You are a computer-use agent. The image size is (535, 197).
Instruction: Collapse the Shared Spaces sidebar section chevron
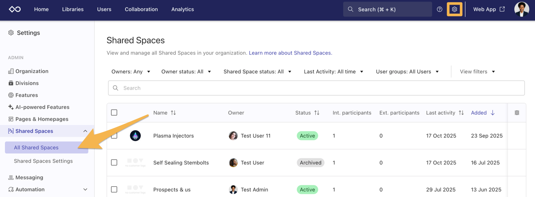coord(85,131)
